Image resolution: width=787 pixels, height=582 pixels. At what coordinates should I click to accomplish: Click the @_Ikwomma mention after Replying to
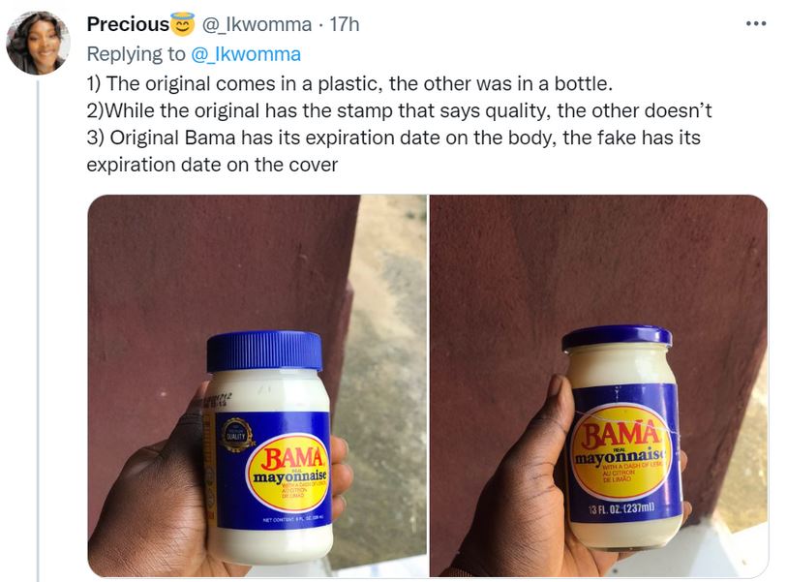[x=250, y=53]
